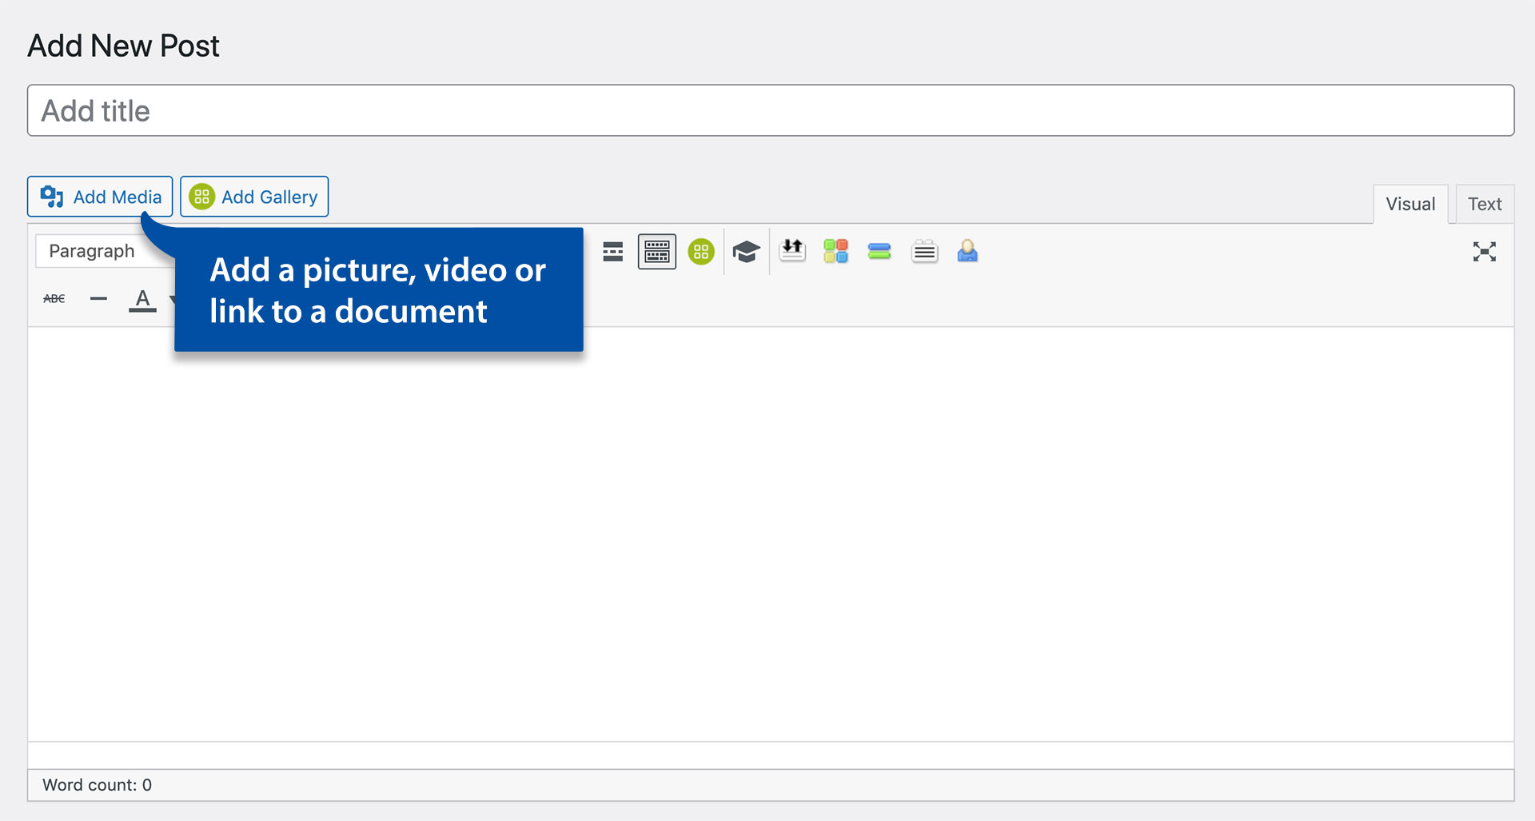Image resolution: width=1535 pixels, height=821 pixels.
Task: Click the Add Gallery button
Action: coord(254,197)
